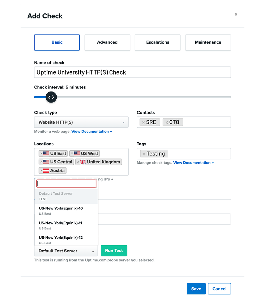Click the Name of check field
The height and width of the screenshot is (304, 268).
click(133, 72)
